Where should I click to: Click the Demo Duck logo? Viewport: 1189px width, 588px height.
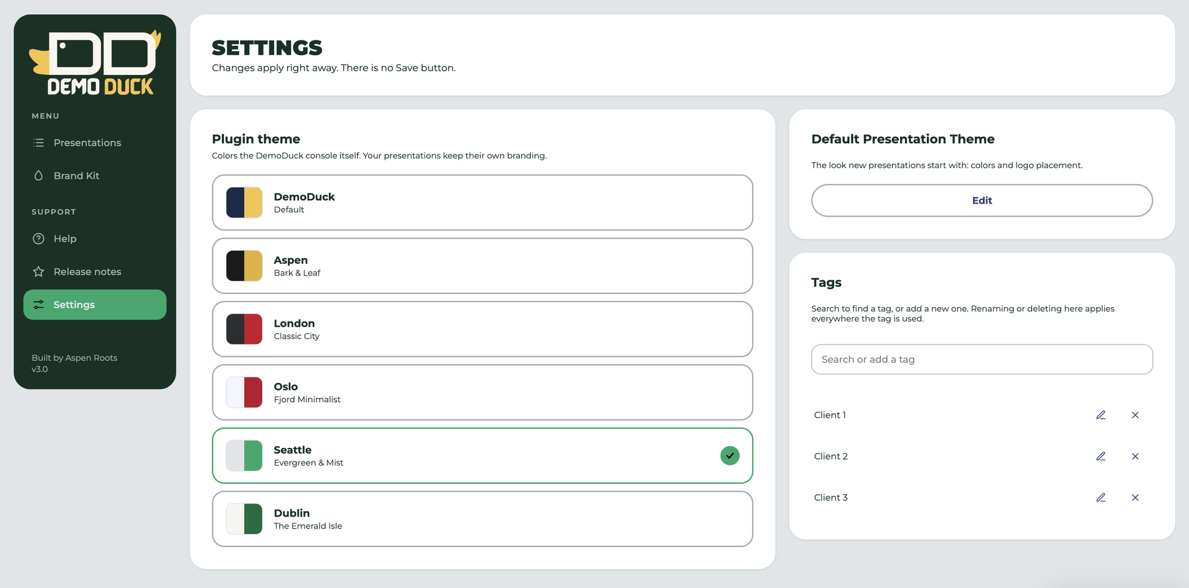tap(95, 62)
